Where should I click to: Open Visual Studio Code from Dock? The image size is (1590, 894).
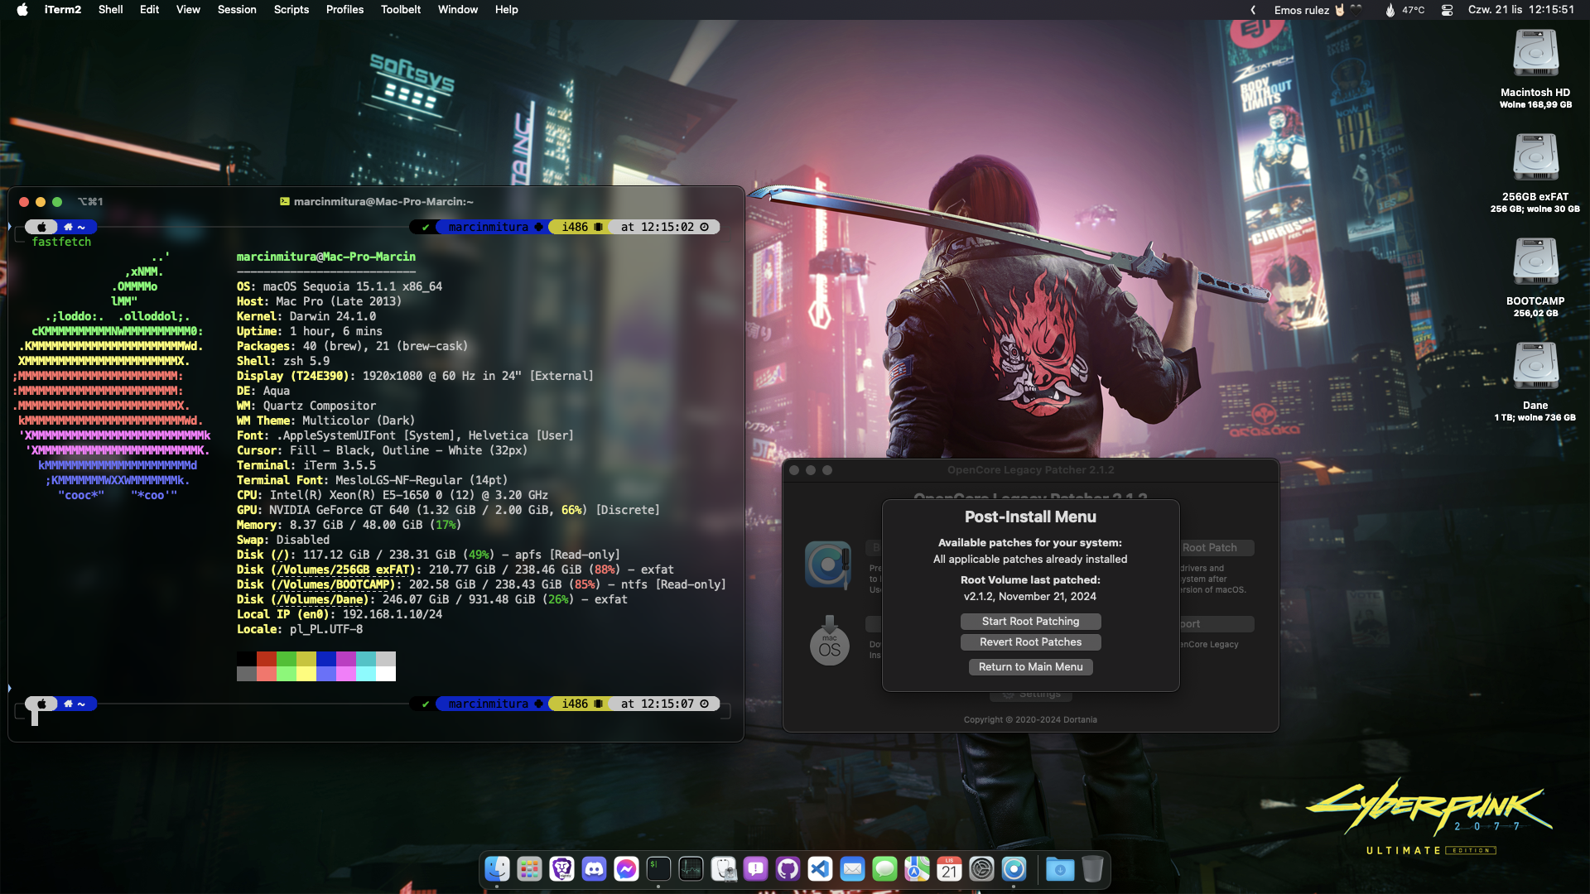coord(820,869)
